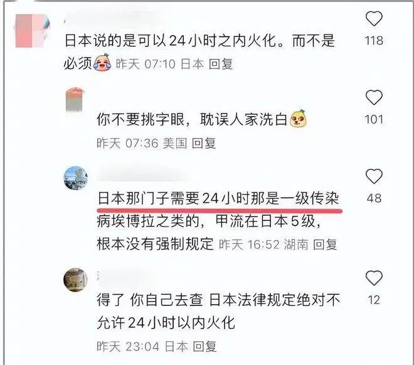Open the avatar of the reply posted from 美国
The width and height of the screenshot is (414, 365).
(75, 100)
